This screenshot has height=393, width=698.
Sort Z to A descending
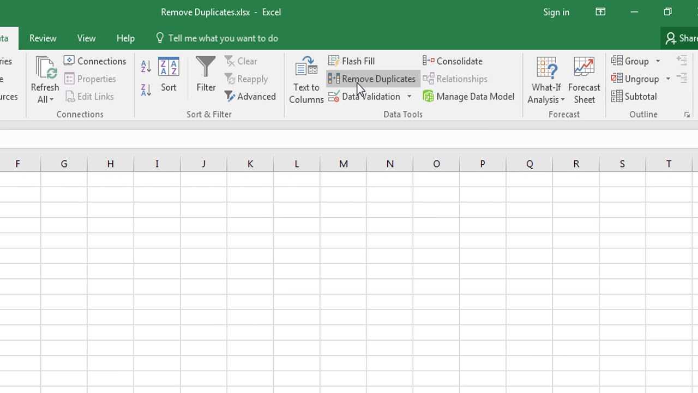[x=146, y=90]
